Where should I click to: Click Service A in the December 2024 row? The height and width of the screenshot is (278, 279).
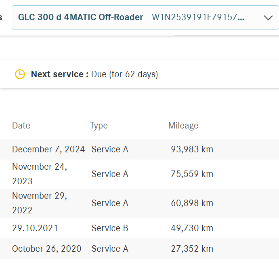110,149
